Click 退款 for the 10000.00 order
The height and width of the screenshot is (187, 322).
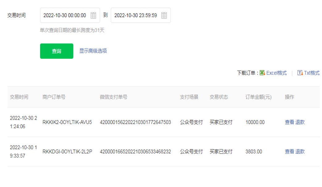(x=300, y=122)
